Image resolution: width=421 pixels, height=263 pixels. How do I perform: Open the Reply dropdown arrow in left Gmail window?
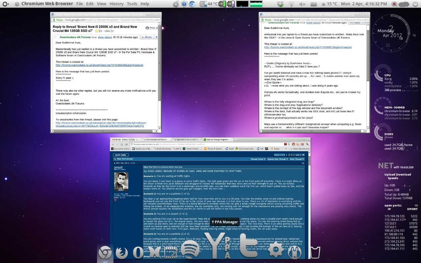(156, 37)
